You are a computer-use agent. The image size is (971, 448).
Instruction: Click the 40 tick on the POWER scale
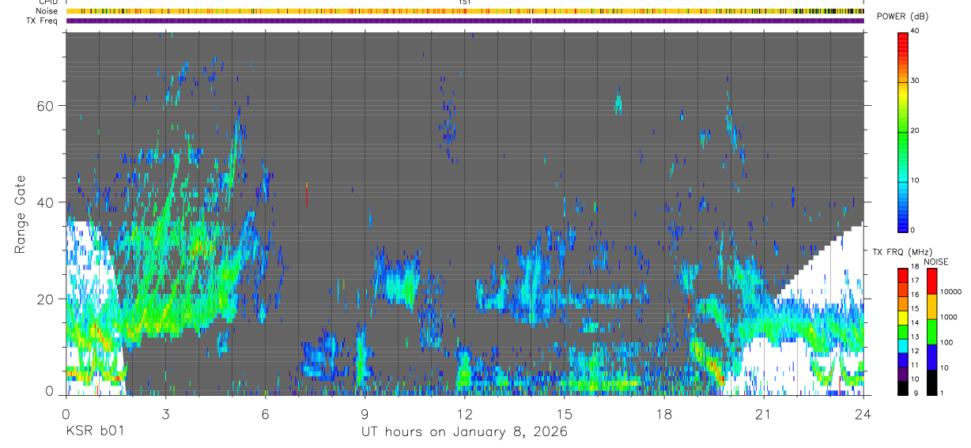pyautogui.click(x=915, y=32)
